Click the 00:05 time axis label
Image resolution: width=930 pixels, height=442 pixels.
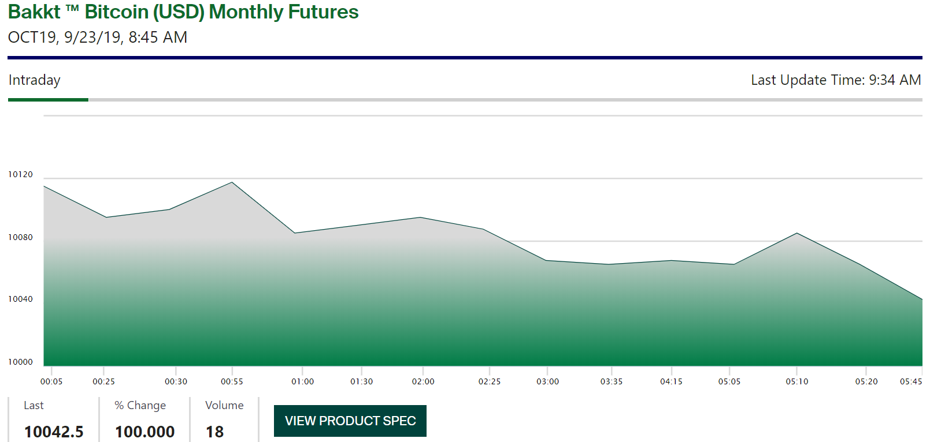[51, 381]
